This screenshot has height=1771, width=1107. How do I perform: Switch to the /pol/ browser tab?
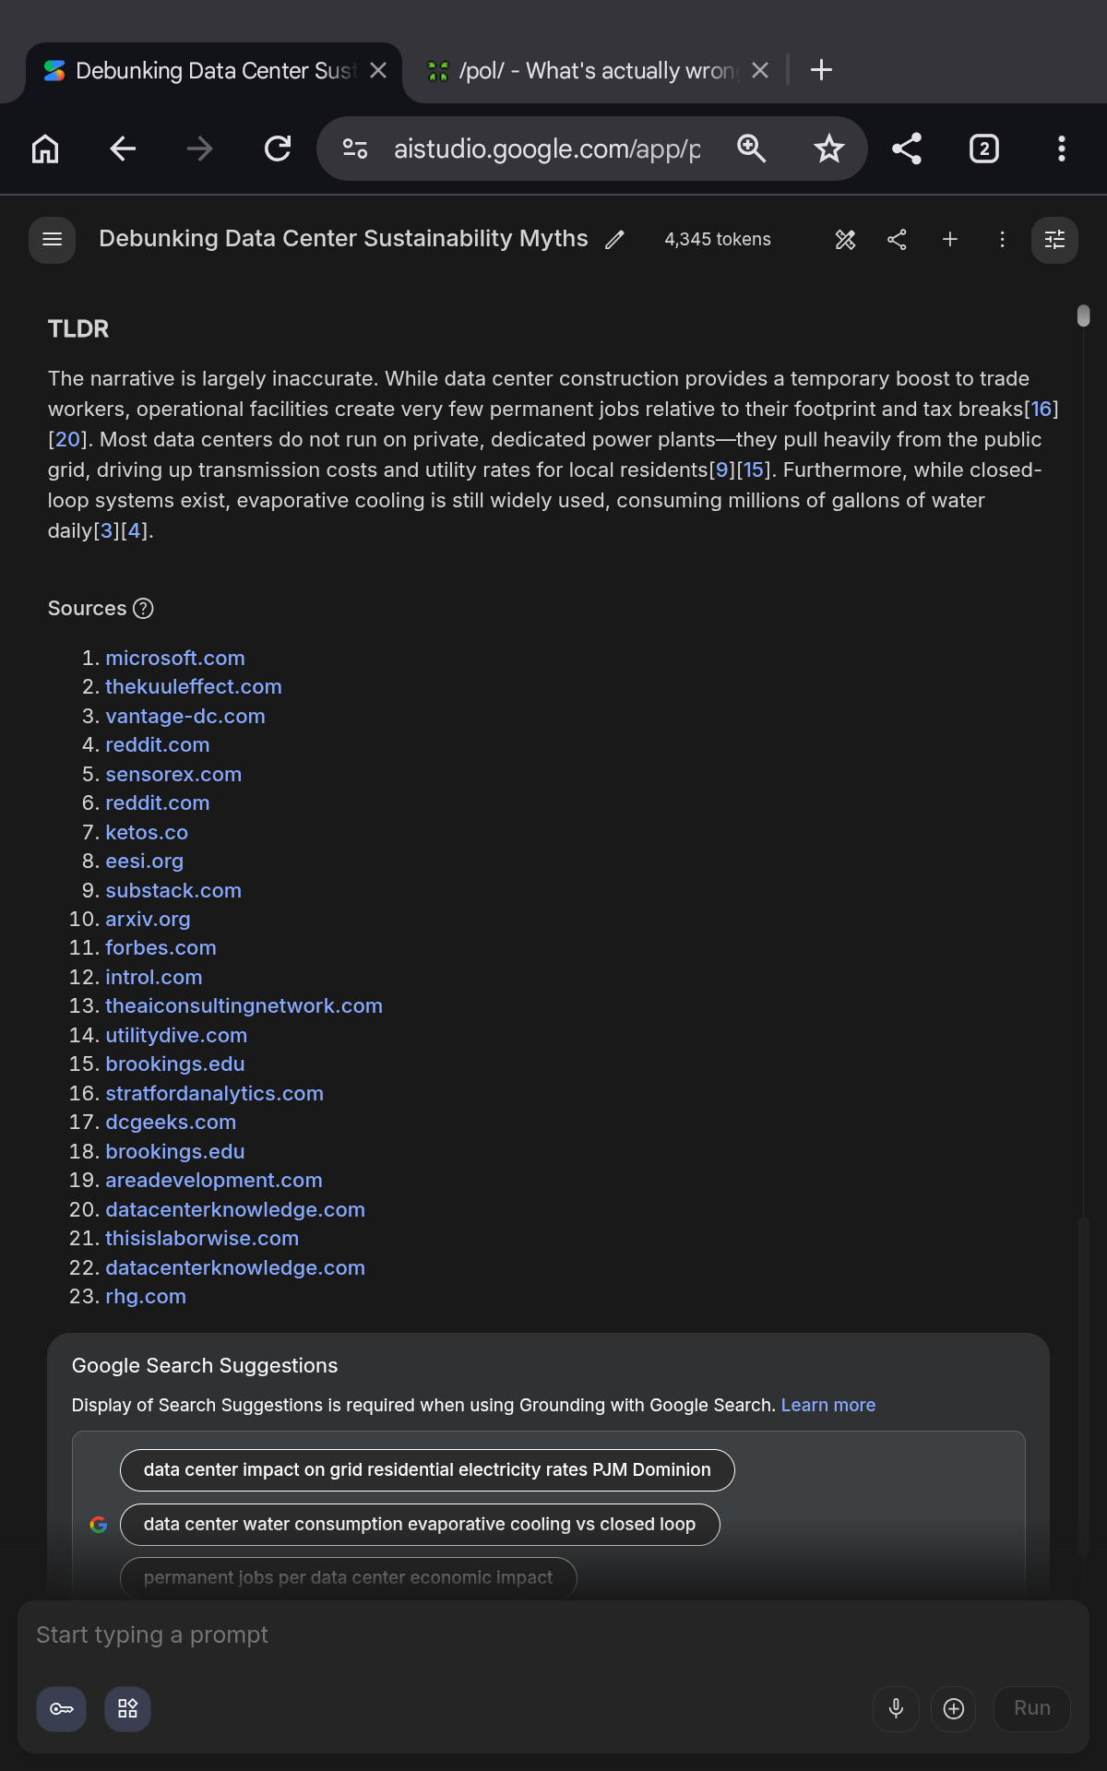tap(595, 71)
